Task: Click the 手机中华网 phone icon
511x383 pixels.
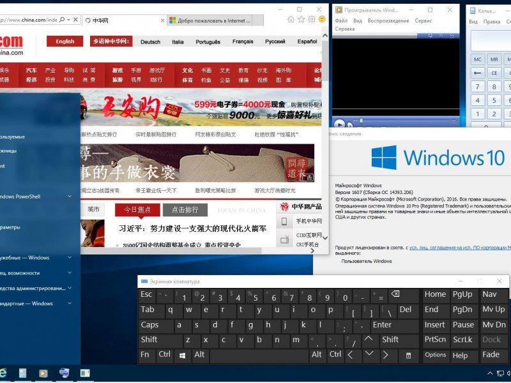Action: [284, 221]
